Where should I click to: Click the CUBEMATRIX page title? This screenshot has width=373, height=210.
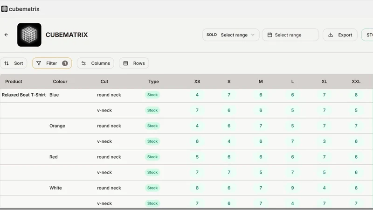coord(67,35)
